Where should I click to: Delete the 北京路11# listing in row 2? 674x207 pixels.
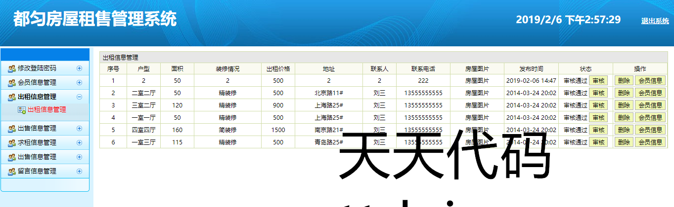tap(624, 93)
